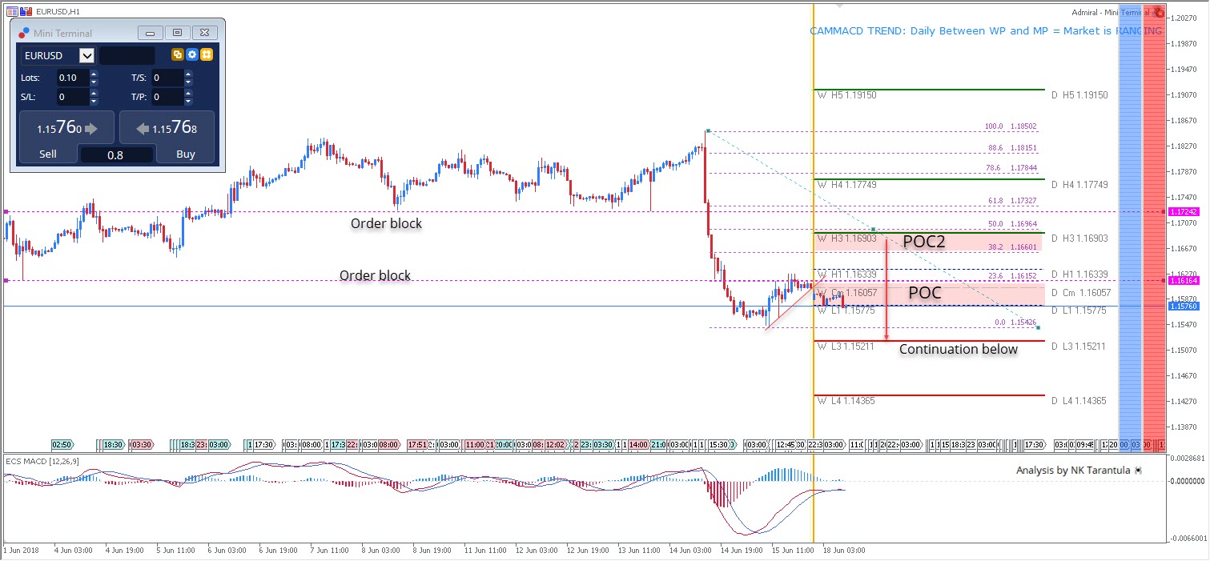
Task: Click the S/L input field
Action: point(73,98)
